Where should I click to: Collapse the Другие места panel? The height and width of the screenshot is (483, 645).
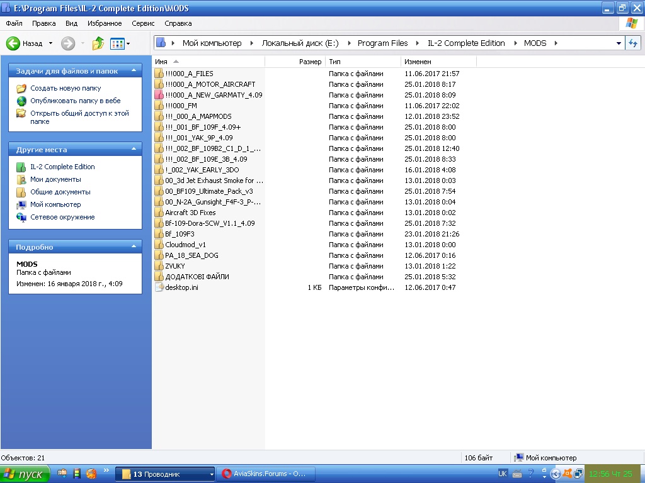click(134, 149)
